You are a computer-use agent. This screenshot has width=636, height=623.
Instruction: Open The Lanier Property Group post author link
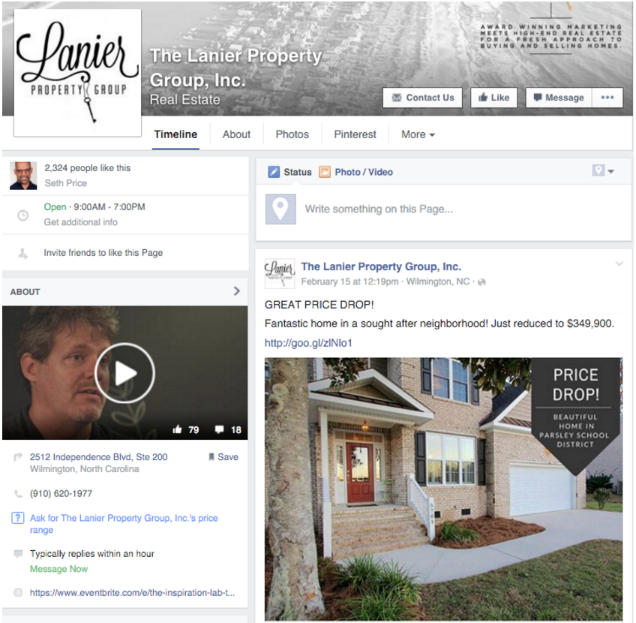click(381, 266)
